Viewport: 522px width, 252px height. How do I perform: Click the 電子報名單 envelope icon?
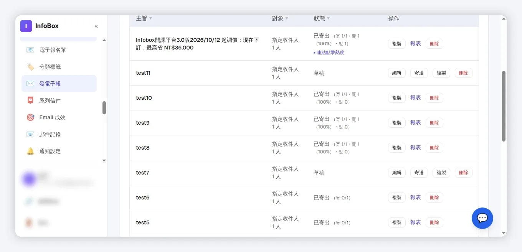pyautogui.click(x=30, y=50)
